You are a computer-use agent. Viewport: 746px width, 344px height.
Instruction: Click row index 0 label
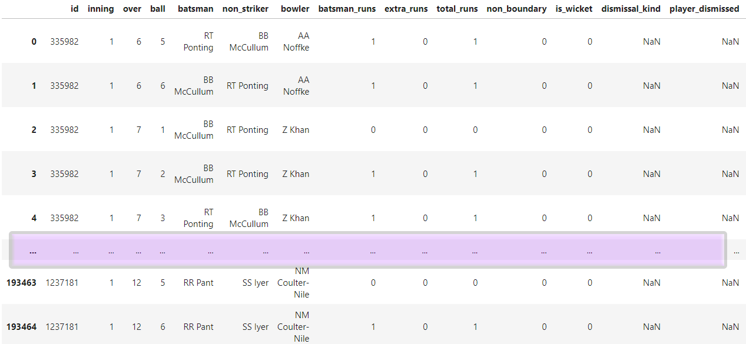coord(34,42)
